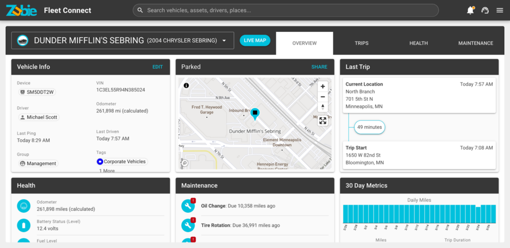Click the Daily Miles chart title
This screenshot has height=248, width=510.
419,200
